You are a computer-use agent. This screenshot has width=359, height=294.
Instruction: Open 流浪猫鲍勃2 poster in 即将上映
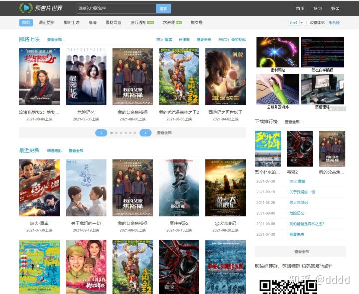(39, 77)
